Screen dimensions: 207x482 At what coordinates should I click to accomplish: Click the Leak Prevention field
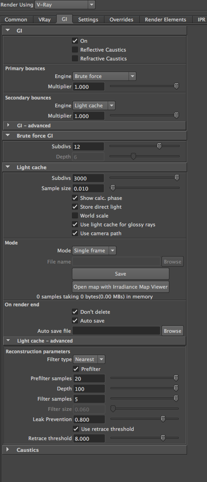pyautogui.click(x=89, y=419)
